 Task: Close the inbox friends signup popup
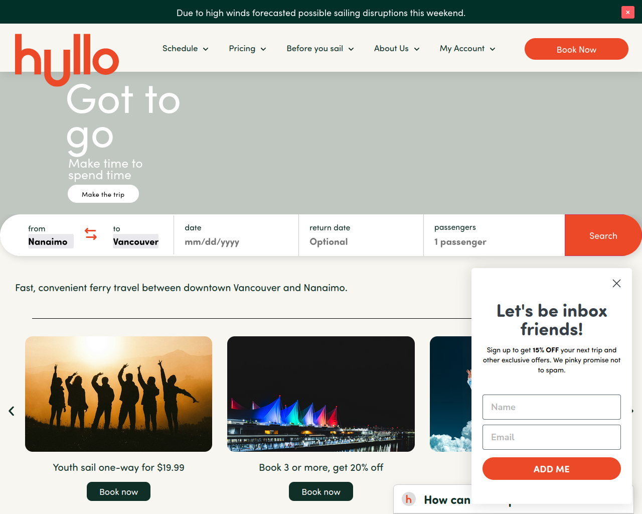pos(616,283)
